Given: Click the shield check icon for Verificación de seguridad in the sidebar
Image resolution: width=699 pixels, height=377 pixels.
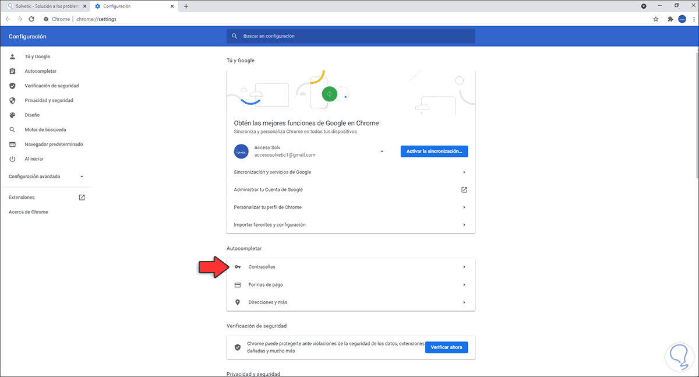Looking at the screenshot, I should click(12, 86).
